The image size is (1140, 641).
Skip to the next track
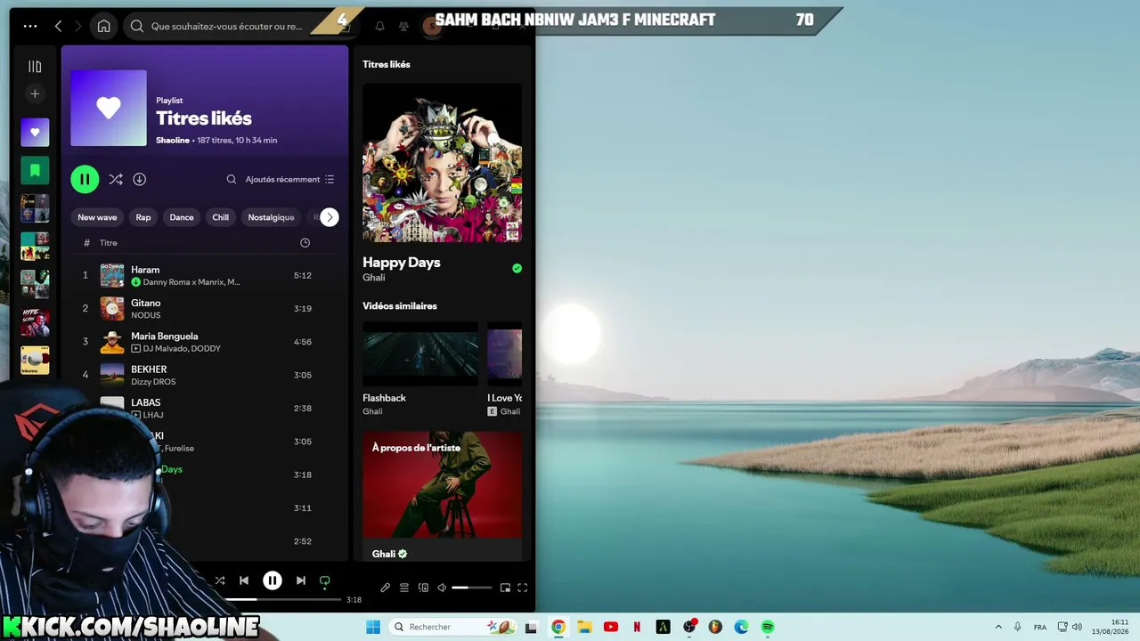tap(301, 580)
